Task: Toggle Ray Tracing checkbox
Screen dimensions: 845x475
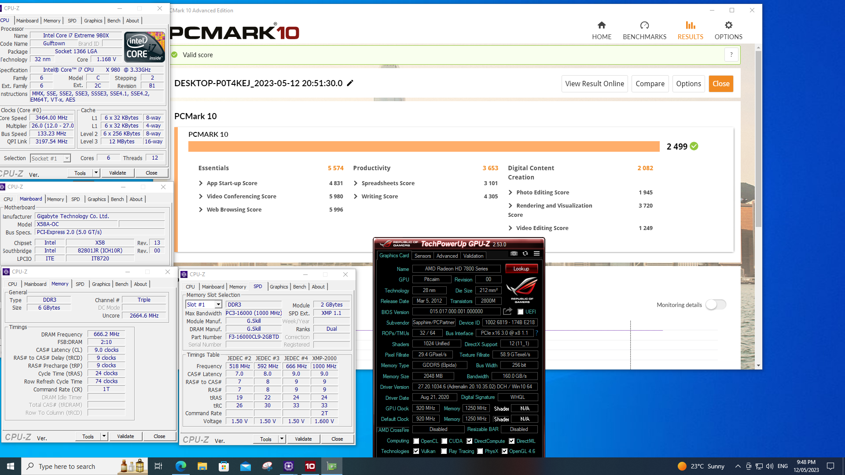Action: tap(444, 451)
